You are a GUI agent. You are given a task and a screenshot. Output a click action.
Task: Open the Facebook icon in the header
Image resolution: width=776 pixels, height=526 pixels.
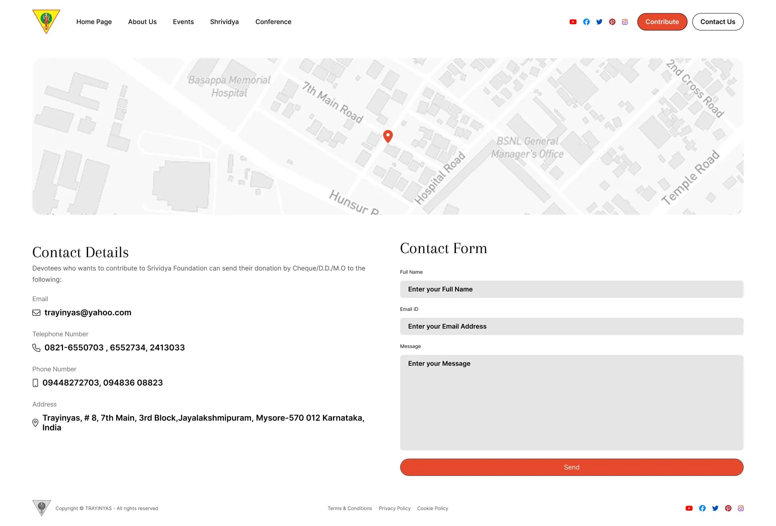click(586, 22)
